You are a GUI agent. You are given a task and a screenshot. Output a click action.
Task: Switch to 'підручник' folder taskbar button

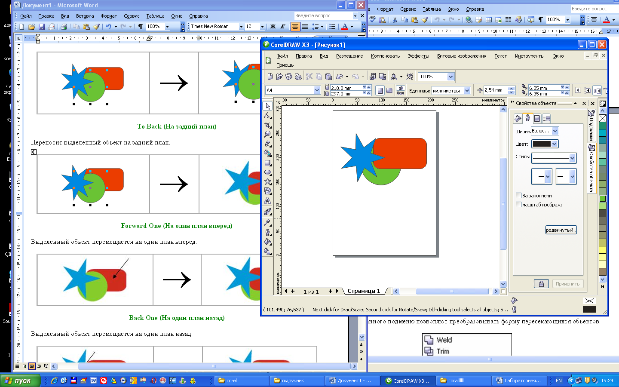coord(297,381)
